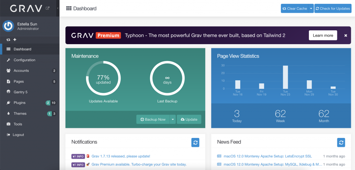Click the user avatar power icon
This screenshot has width=355, height=170.
(8, 26)
